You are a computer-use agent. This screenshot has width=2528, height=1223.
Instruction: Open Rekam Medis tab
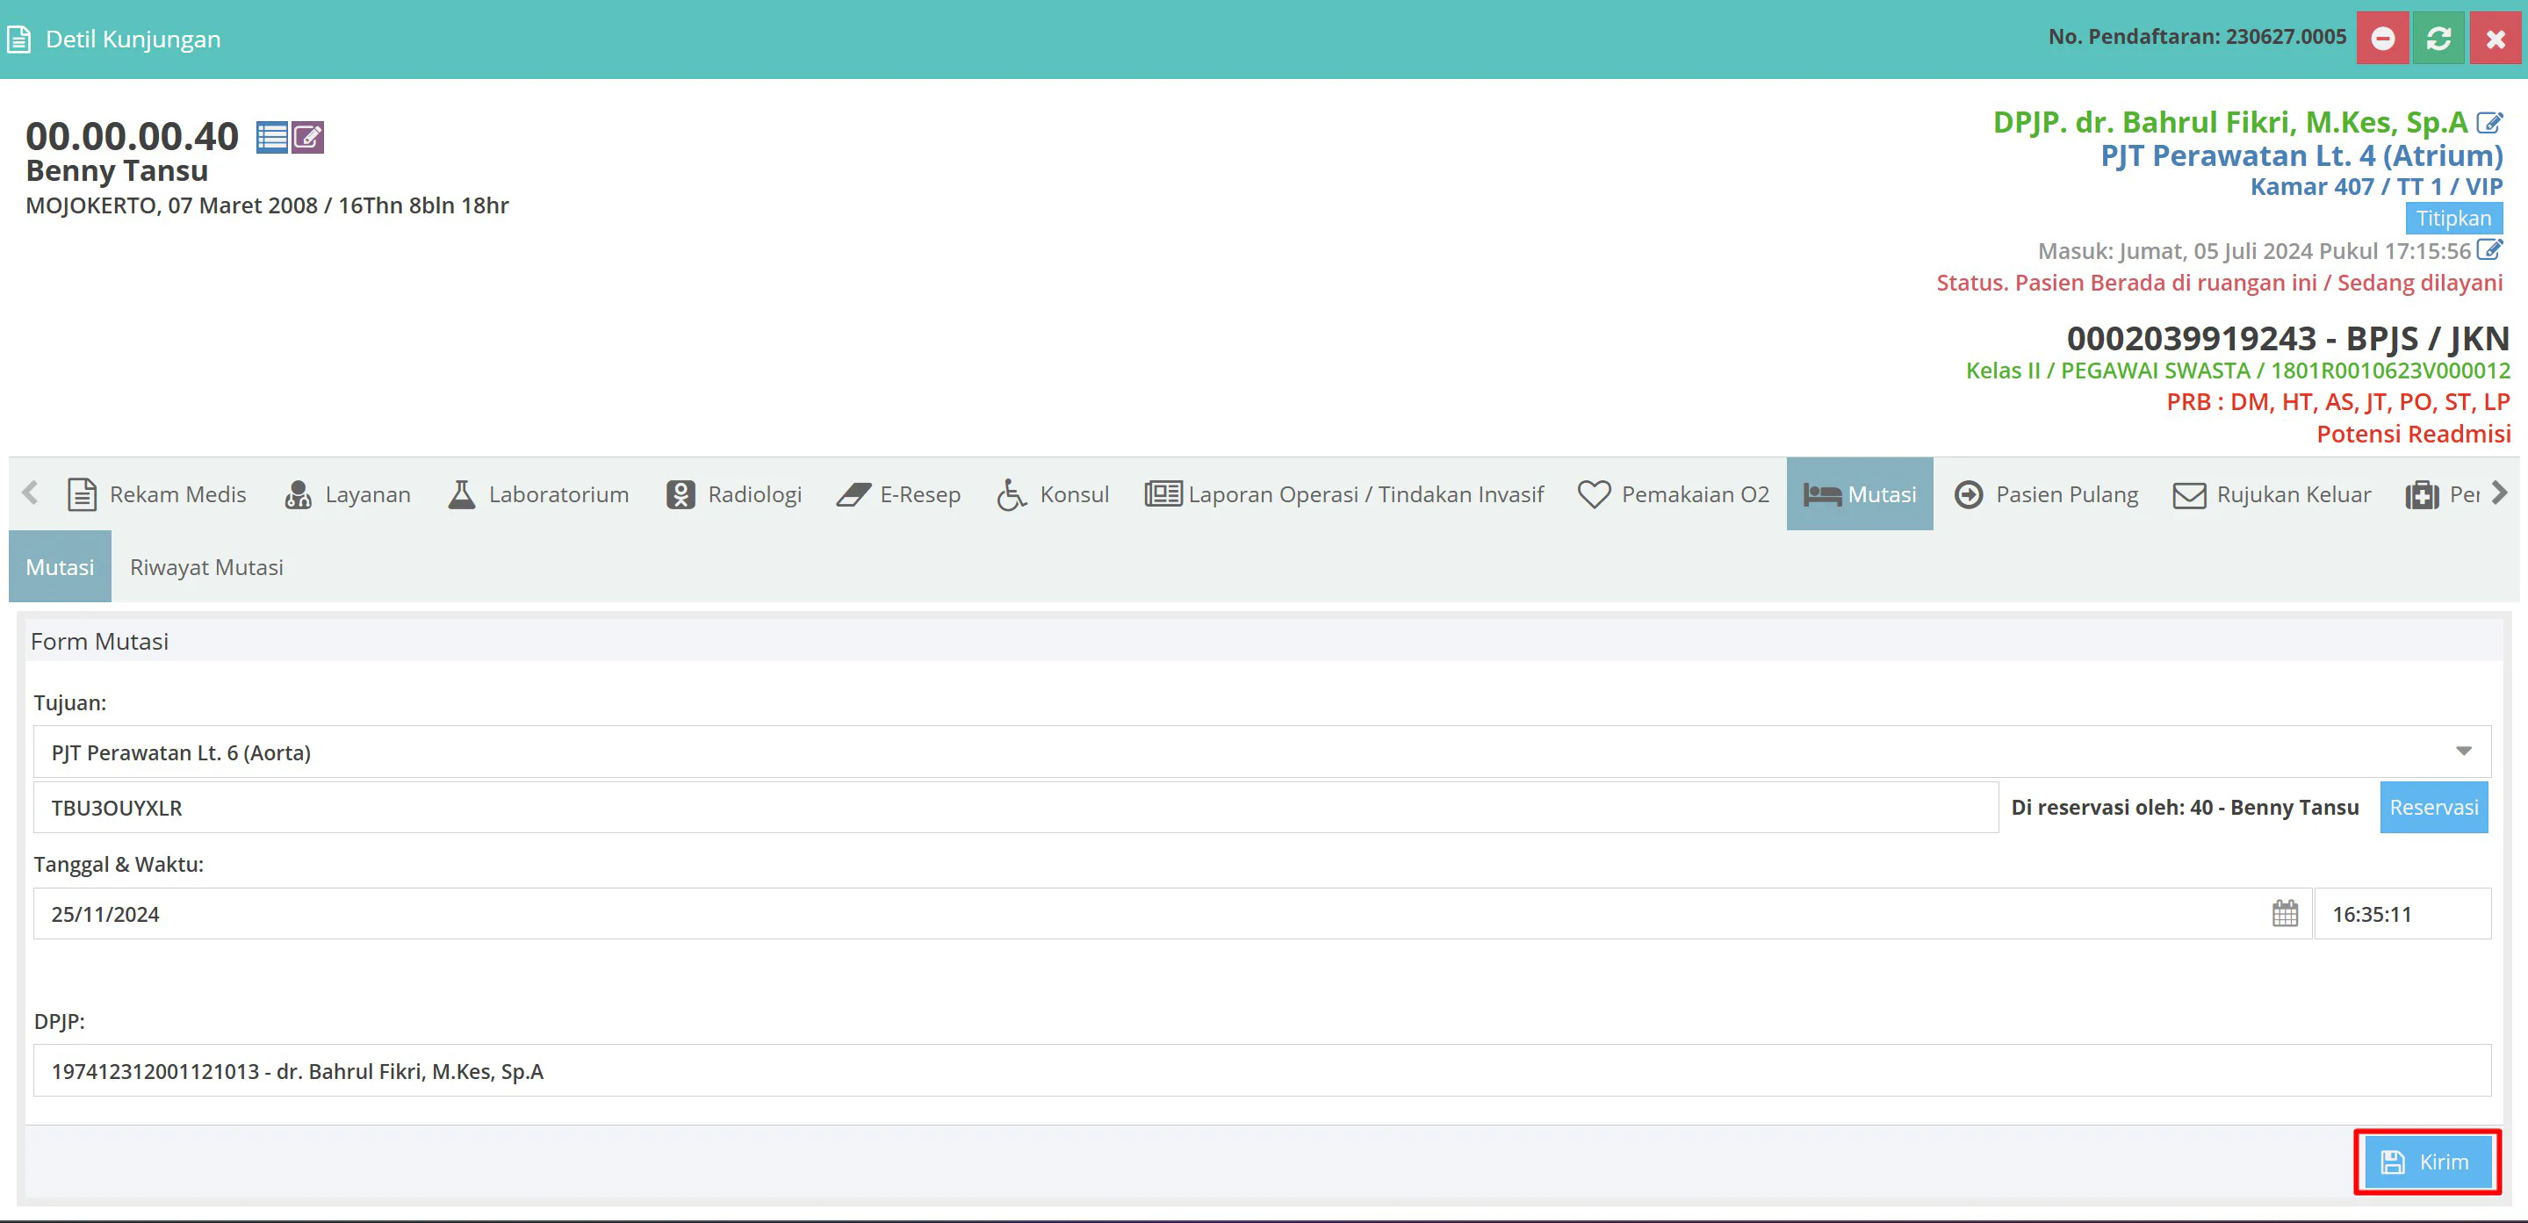(157, 493)
